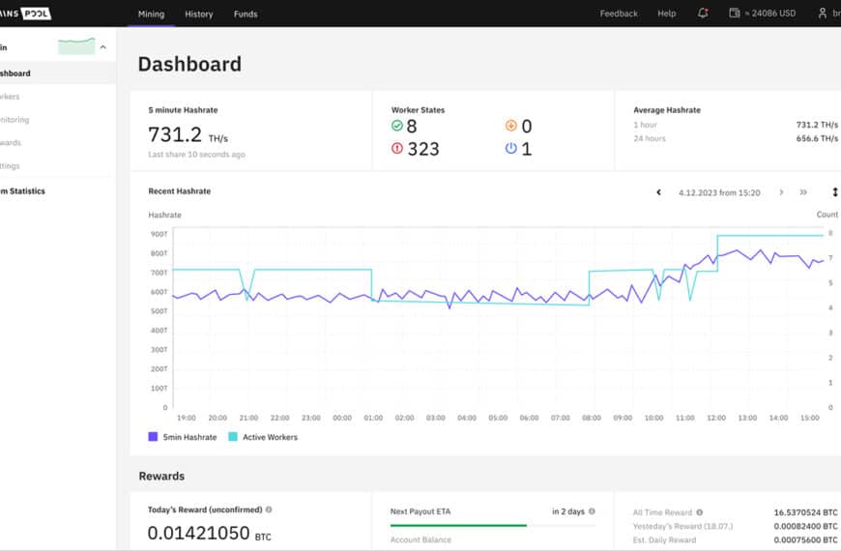The image size is (841, 551).
Task: Click the blue powered-off workers icon
Action: tap(511, 149)
